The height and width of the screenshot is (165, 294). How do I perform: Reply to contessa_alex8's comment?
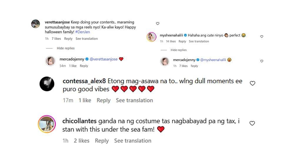tap(103, 100)
